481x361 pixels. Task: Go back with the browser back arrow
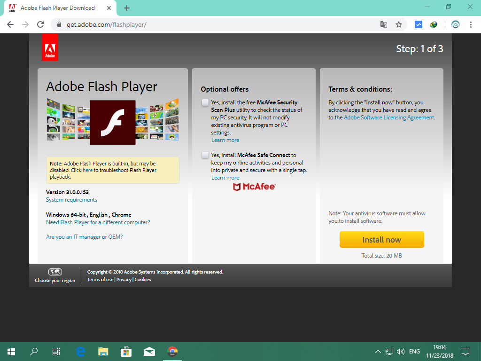[x=10, y=24]
